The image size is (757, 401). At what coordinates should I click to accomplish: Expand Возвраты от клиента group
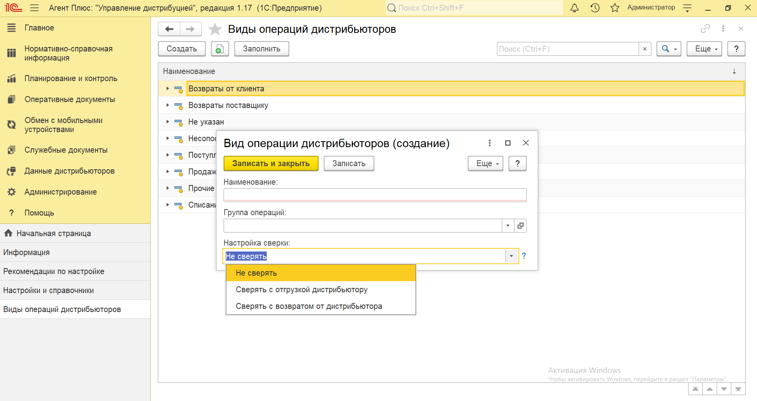click(168, 89)
